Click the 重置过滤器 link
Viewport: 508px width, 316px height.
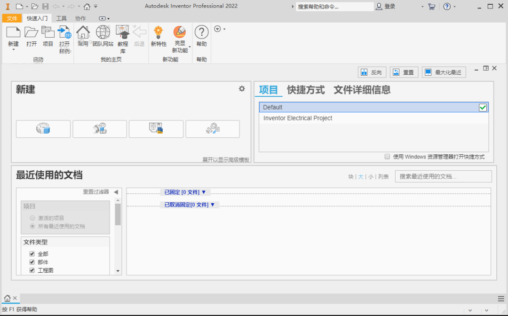96,192
